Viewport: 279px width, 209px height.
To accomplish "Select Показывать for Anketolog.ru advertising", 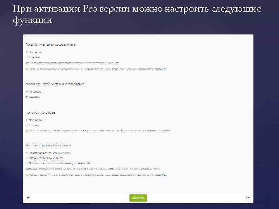I will click(27, 120).
